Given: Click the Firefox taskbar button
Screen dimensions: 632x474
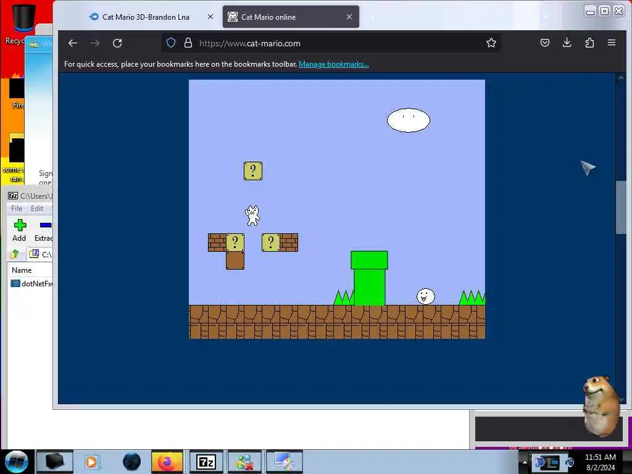Looking at the screenshot, I should tap(167, 462).
